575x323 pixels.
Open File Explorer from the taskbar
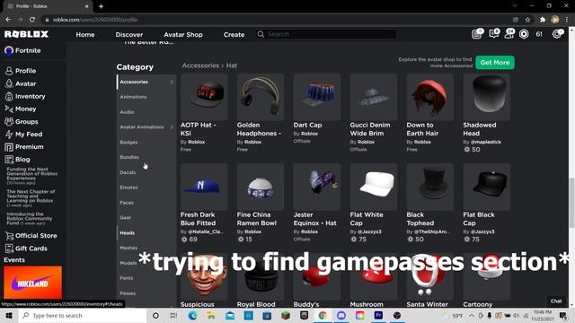point(211,315)
